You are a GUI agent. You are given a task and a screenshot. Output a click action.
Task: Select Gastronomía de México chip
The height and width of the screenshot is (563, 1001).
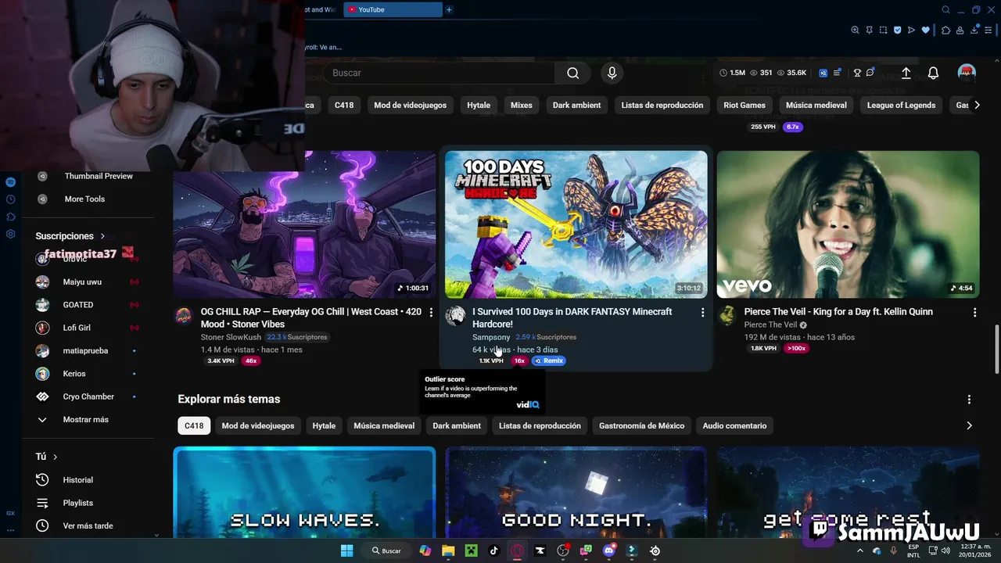pos(641,425)
